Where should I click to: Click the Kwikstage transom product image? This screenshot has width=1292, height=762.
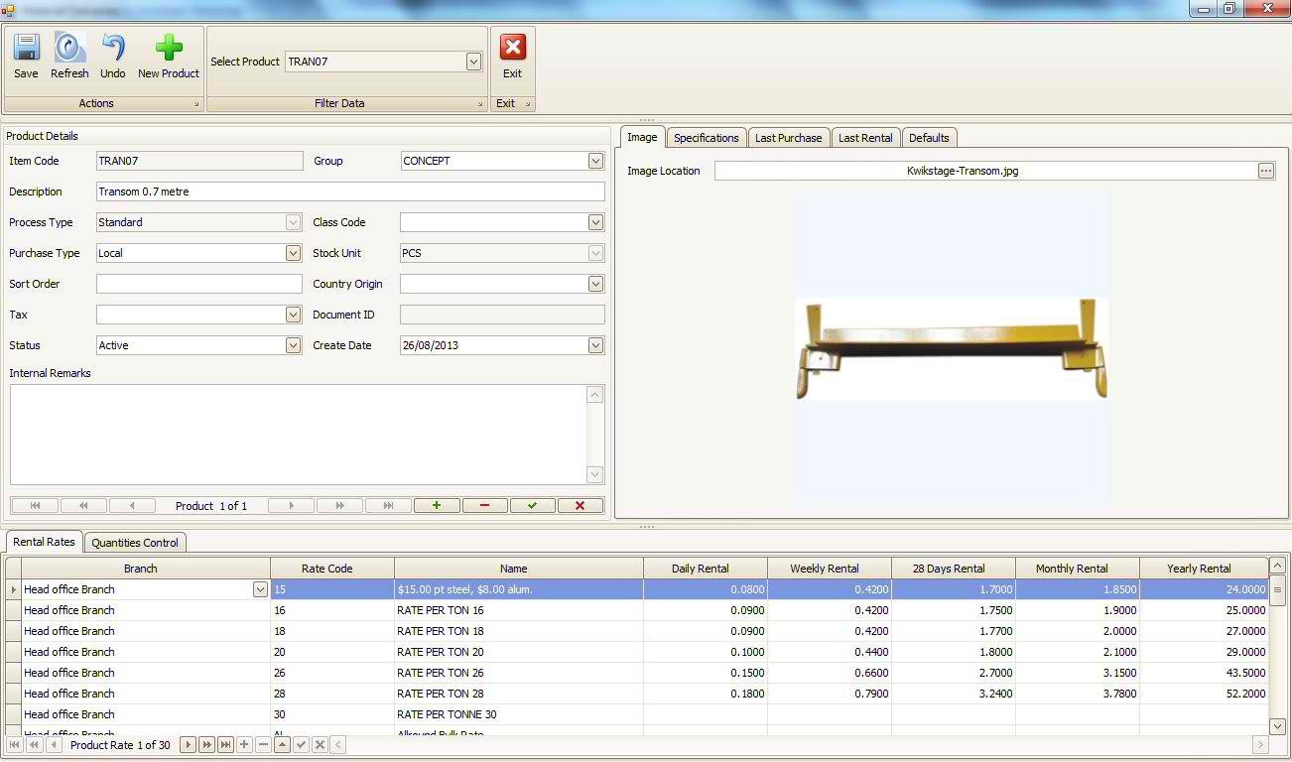(952, 348)
